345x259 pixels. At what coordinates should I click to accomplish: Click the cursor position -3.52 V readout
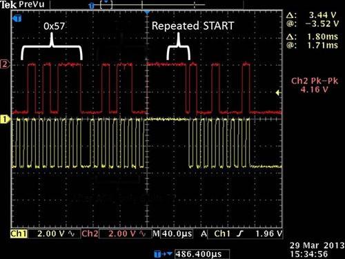[x=322, y=23]
